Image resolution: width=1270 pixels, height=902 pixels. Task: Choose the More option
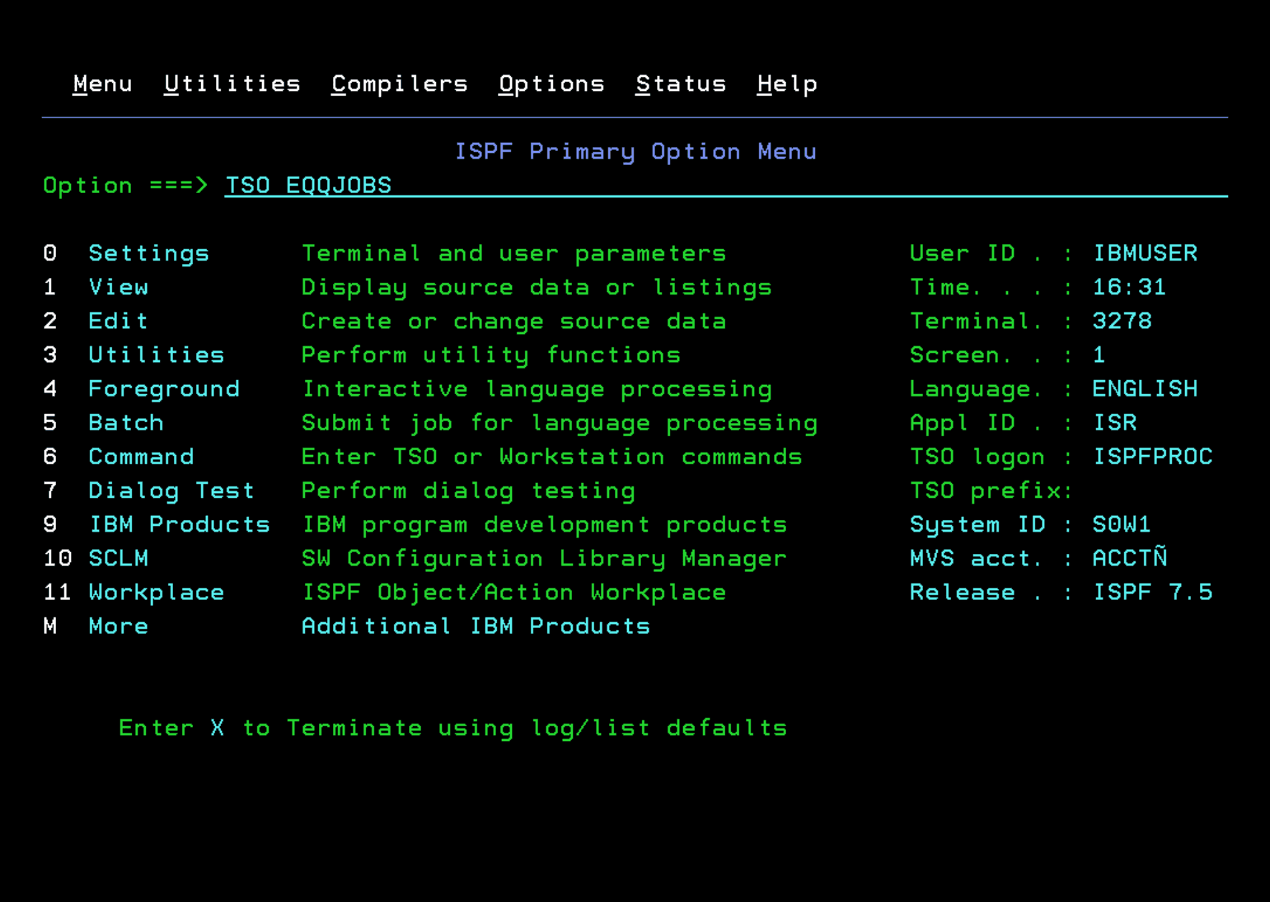[x=118, y=627]
